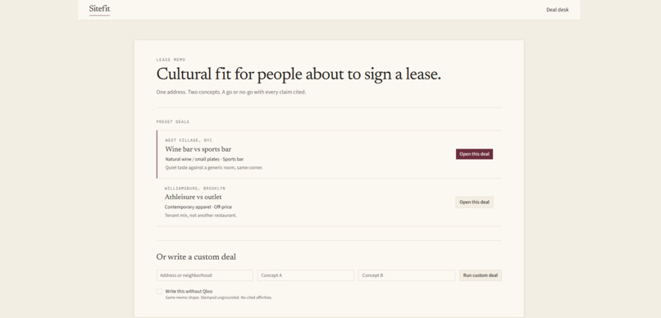Click the 'Or write a custom deal' heading

pyautogui.click(x=196, y=257)
